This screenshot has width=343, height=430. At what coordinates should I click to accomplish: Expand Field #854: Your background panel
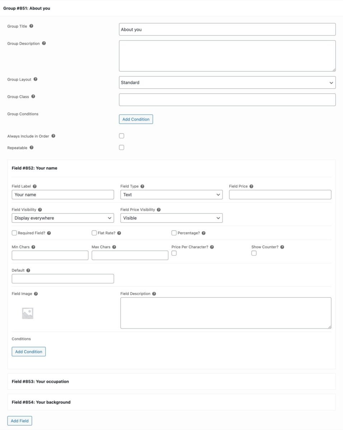pos(171,402)
